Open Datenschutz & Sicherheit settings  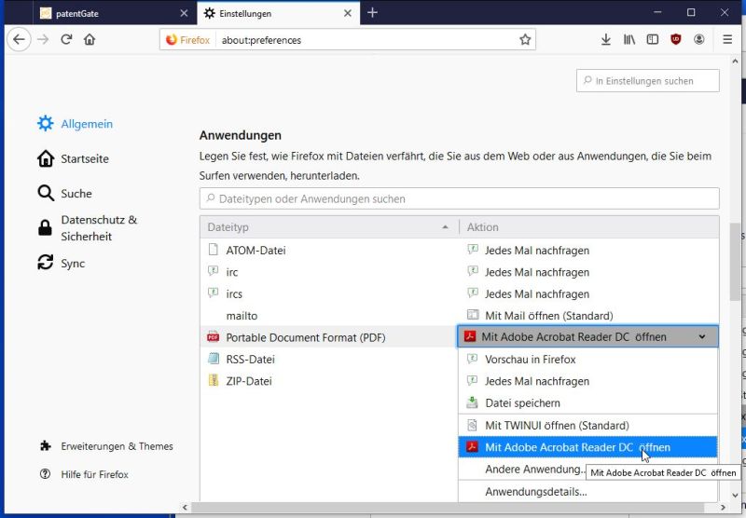(x=87, y=228)
